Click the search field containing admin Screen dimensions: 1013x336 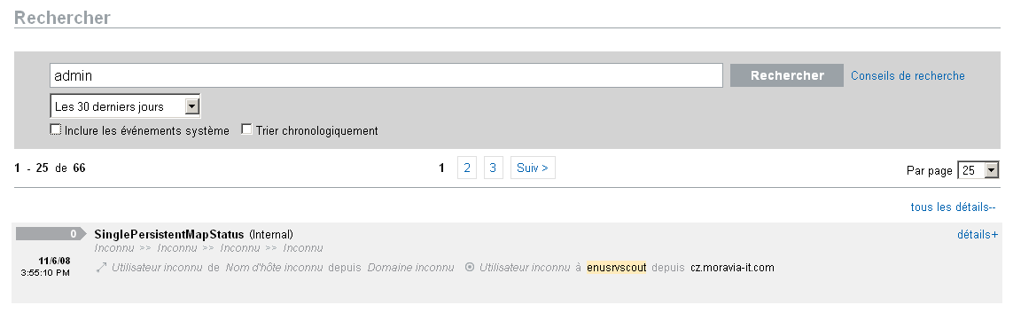386,75
